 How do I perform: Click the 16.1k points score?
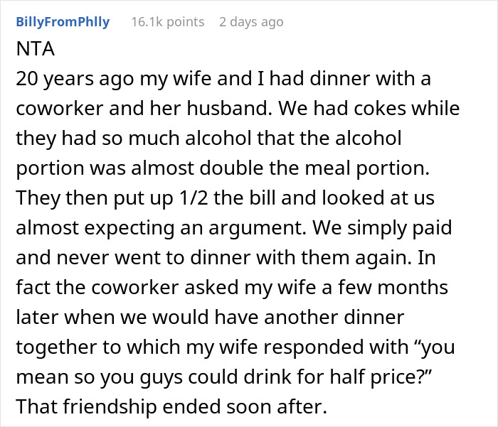(x=168, y=22)
